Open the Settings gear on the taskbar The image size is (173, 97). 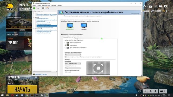point(42,95)
